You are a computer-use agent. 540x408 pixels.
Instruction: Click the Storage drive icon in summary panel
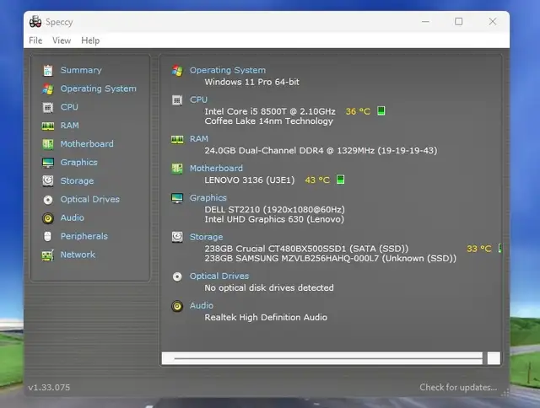pyautogui.click(x=177, y=237)
